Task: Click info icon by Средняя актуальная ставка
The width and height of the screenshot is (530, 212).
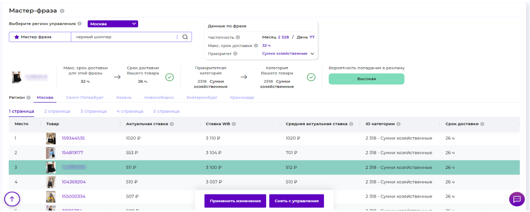Action: pyautogui.click(x=351, y=124)
